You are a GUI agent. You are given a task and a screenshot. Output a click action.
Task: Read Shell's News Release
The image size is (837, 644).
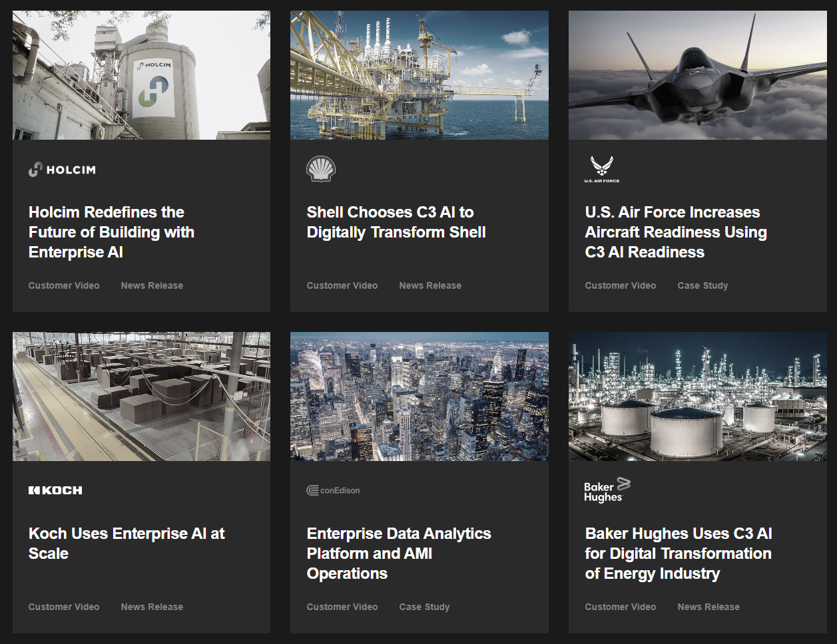tap(430, 285)
